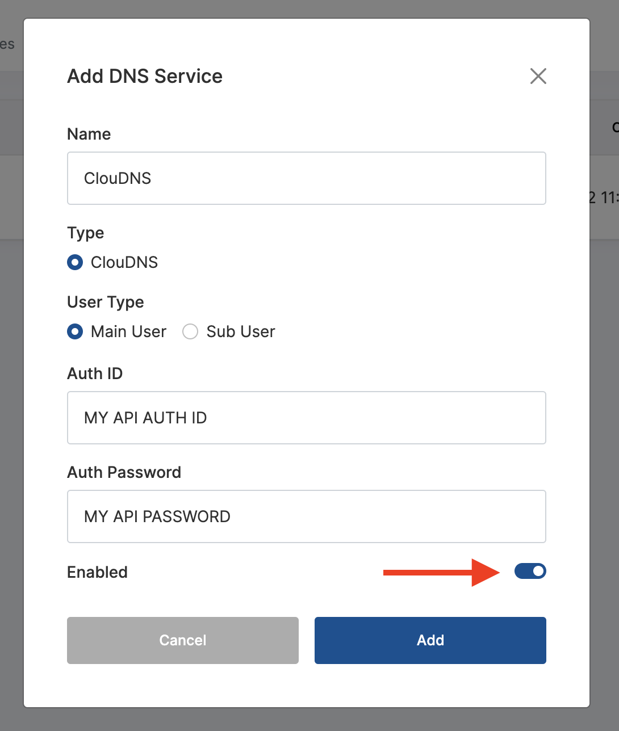This screenshot has width=619, height=731.
Task: Focus the Auth ID field
Action: (307, 418)
